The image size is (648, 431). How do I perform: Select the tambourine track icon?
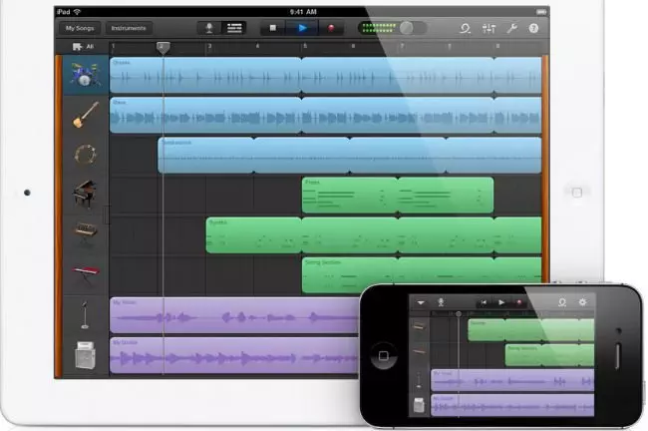(86, 155)
